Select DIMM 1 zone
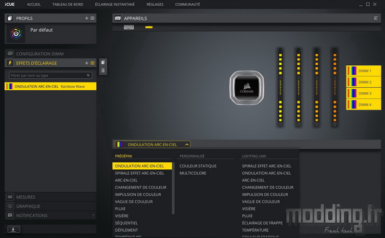385x238 pixels. coord(364,71)
